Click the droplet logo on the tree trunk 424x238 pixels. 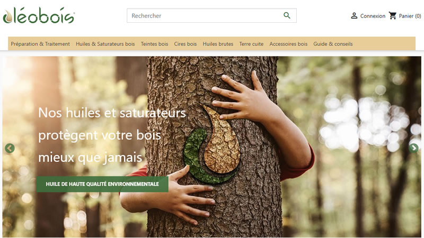click(x=211, y=143)
